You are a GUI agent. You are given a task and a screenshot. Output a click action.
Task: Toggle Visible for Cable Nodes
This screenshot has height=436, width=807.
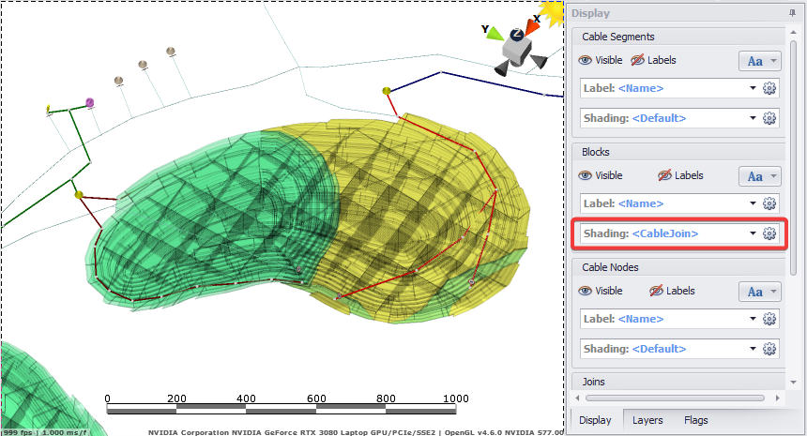pos(601,291)
